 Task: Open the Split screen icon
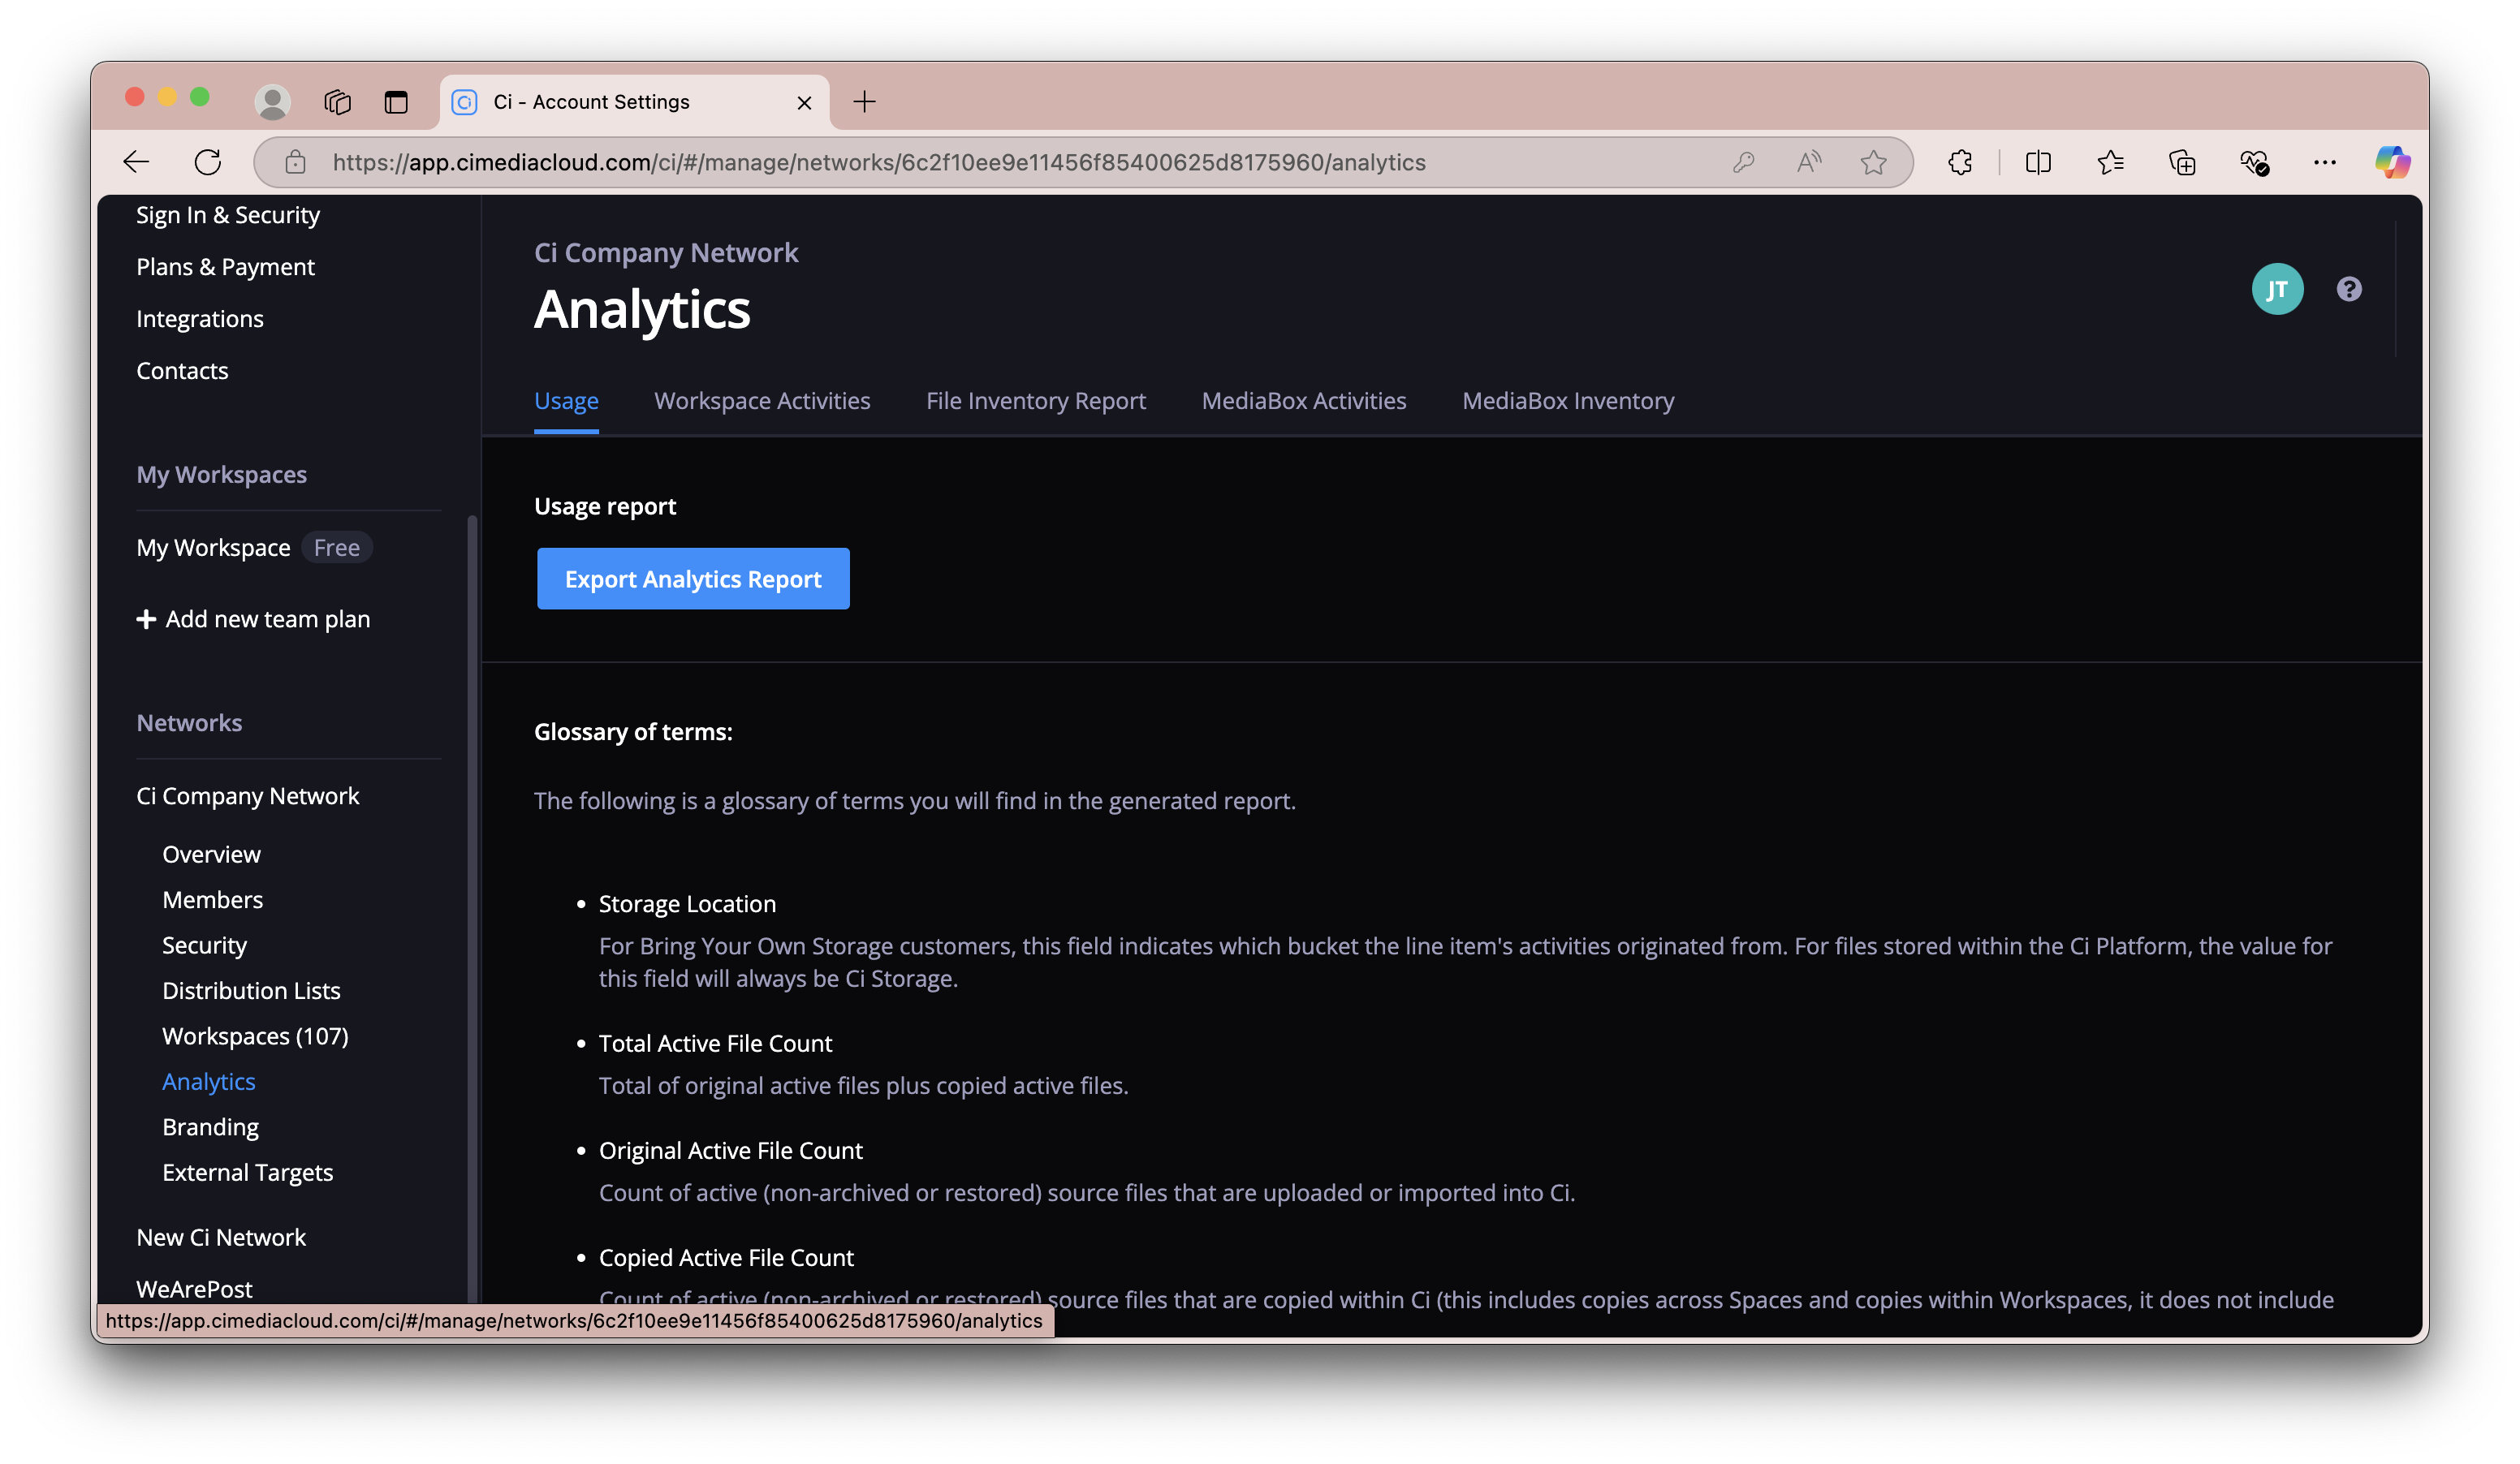click(2038, 161)
